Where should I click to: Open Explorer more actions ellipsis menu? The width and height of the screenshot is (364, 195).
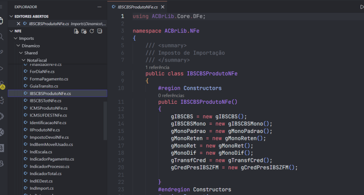(x=99, y=7)
